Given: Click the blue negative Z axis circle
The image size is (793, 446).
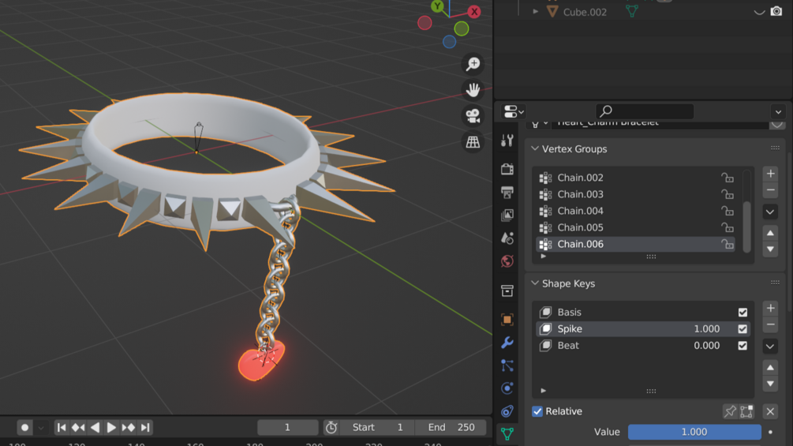Looking at the screenshot, I should point(449,42).
